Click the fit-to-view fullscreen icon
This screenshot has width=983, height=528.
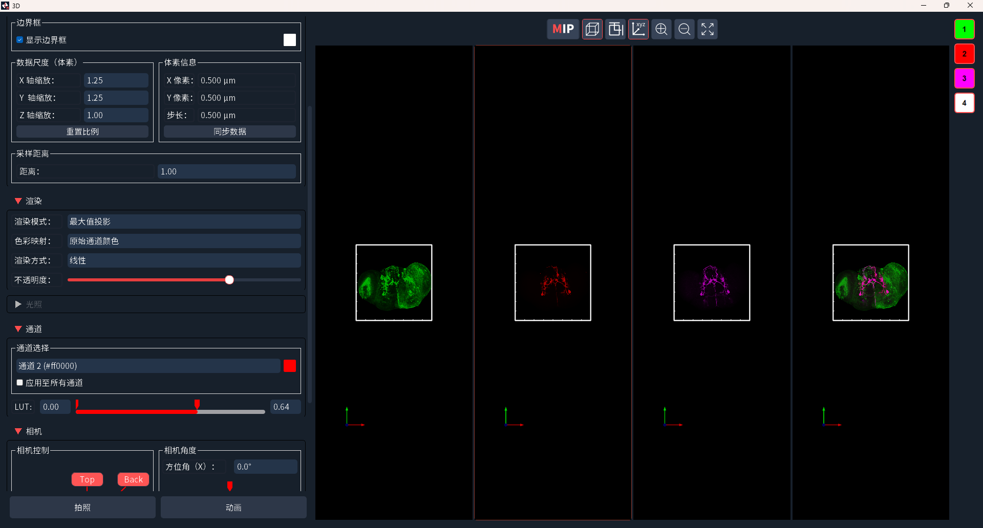click(708, 29)
